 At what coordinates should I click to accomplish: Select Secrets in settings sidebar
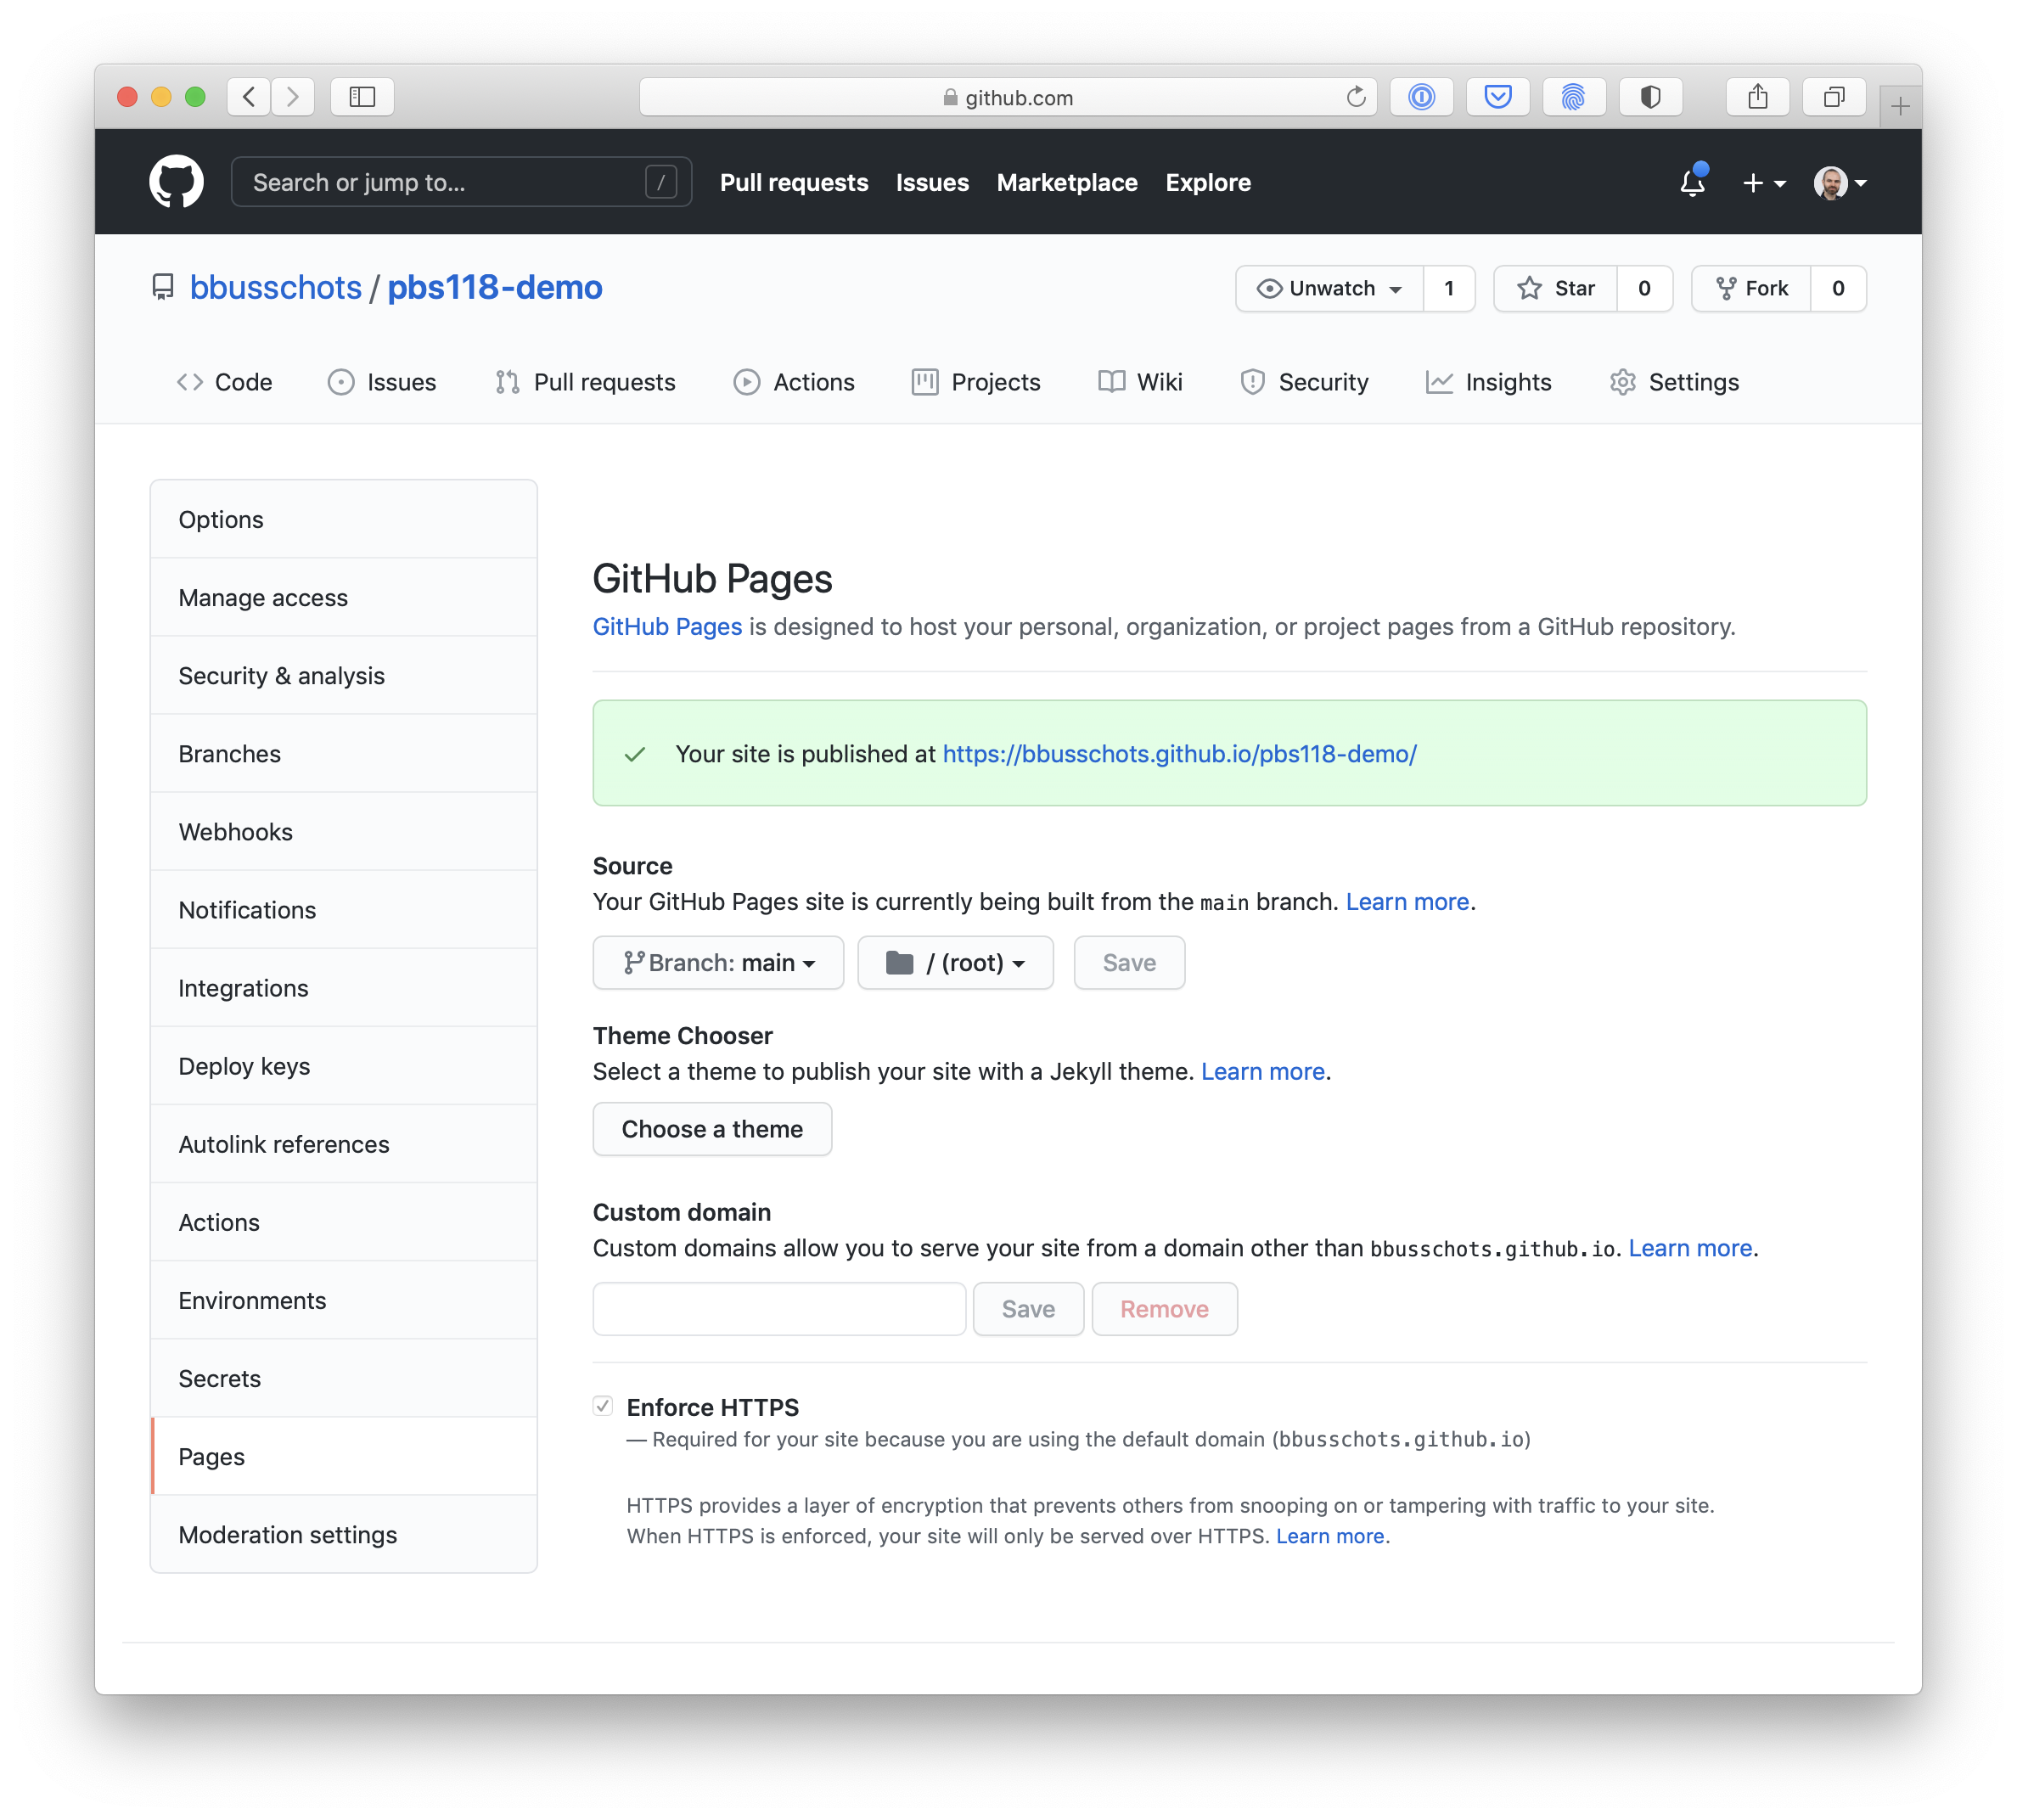[220, 1379]
